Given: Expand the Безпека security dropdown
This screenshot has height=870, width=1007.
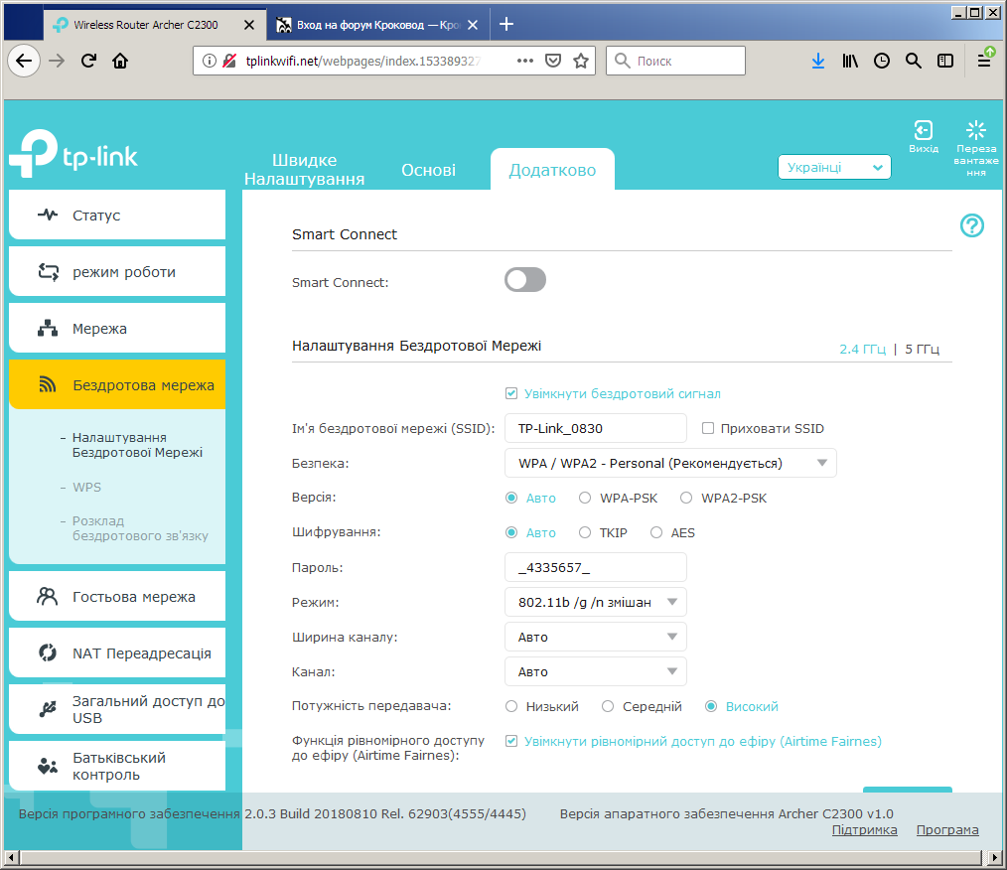Looking at the screenshot, I should pos(670,463).
